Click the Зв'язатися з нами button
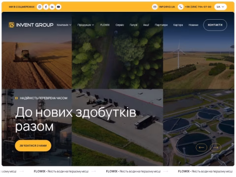 click(33, 146)
